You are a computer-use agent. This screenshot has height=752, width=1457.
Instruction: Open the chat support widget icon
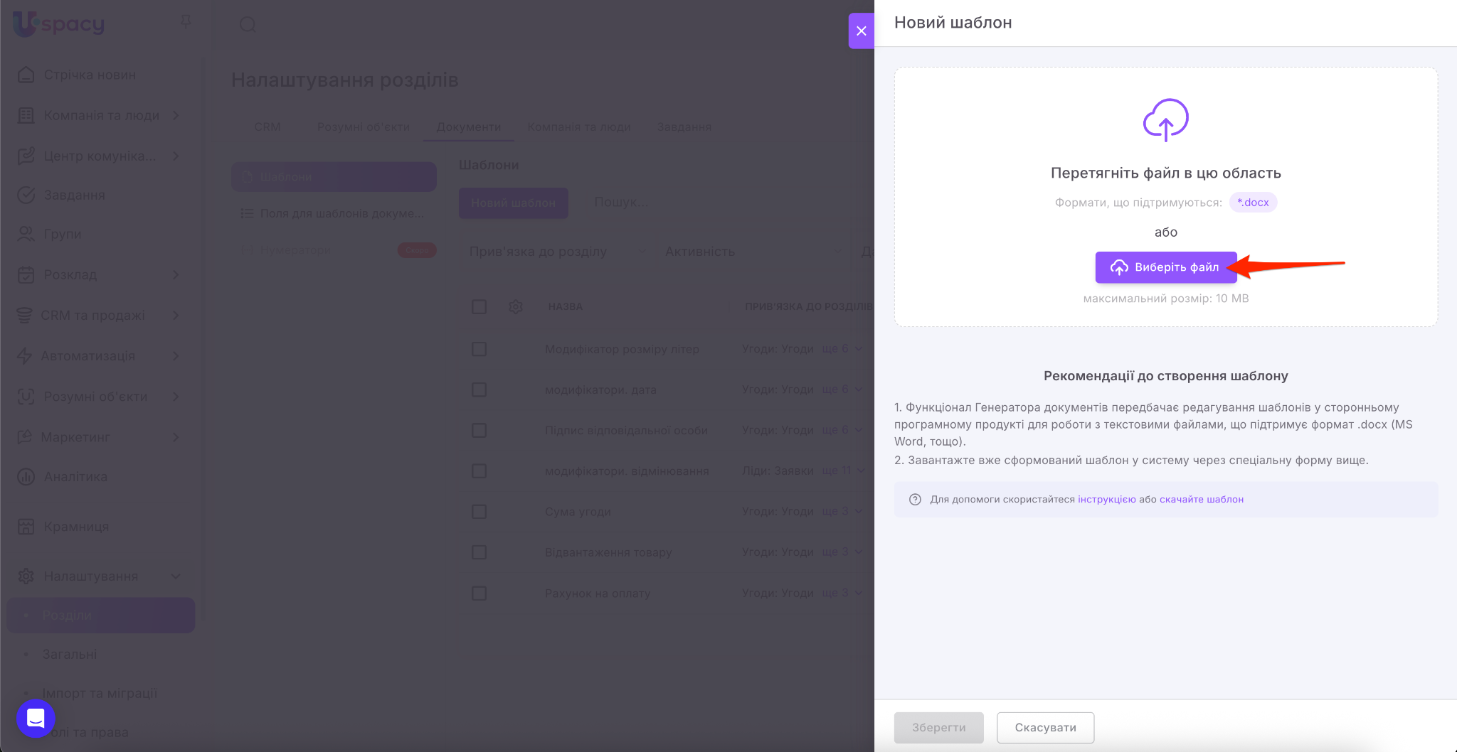pos(36,718)
